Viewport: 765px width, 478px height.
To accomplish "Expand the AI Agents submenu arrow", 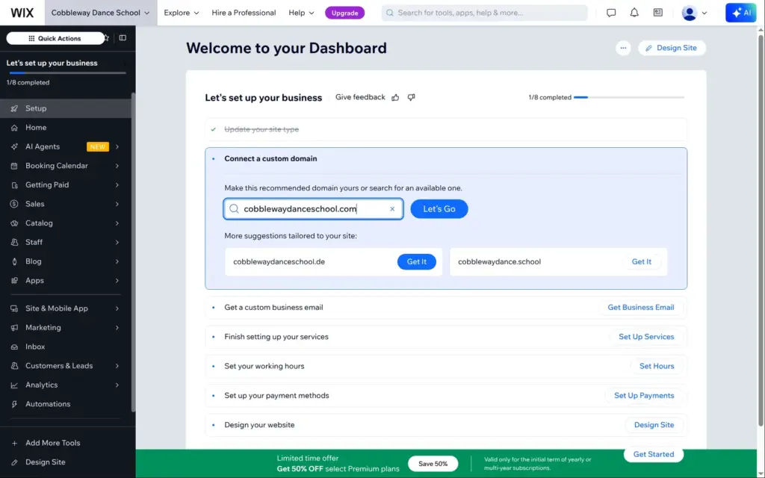I will [x=117, y=146].
